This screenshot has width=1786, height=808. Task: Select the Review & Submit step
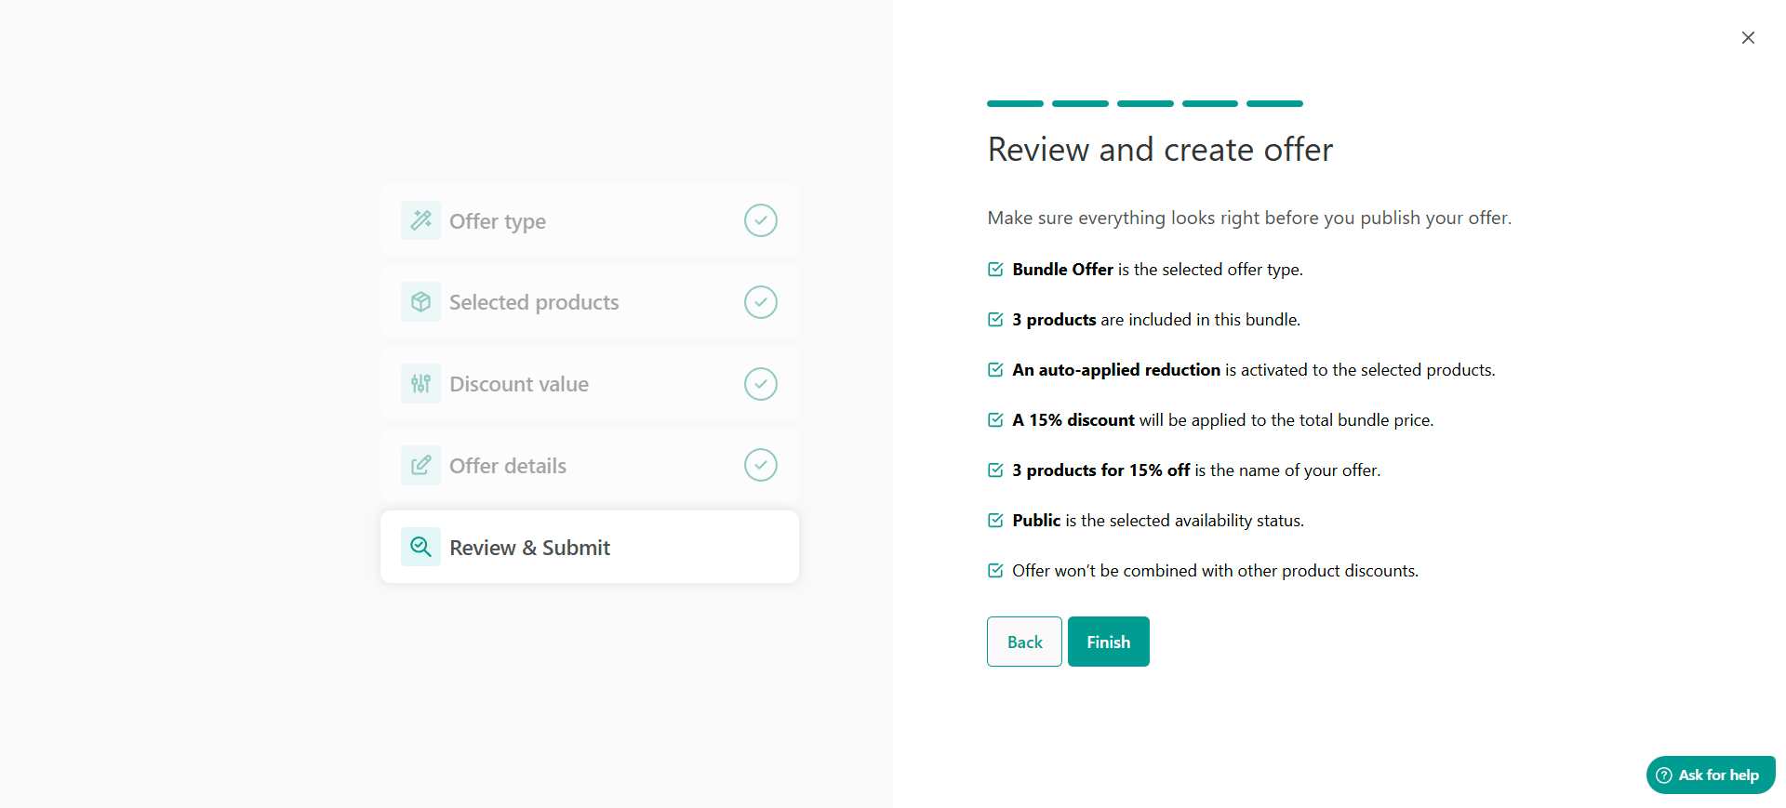coord(590,547)
